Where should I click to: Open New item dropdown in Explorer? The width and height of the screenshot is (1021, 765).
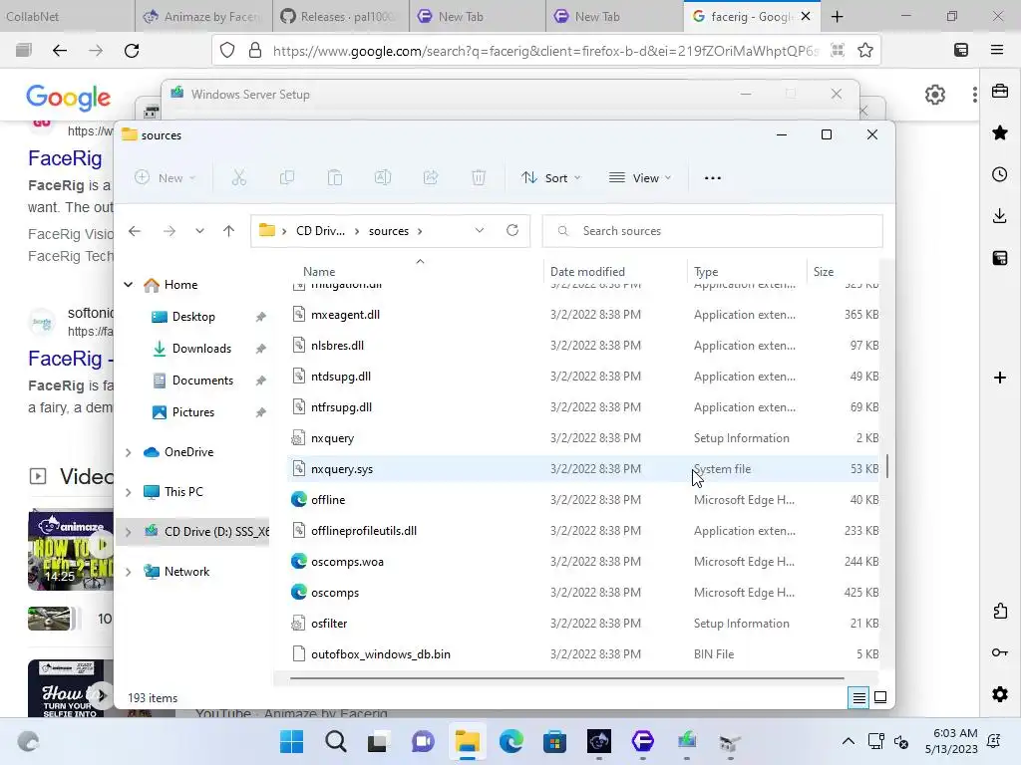click(x=165, y=177)
